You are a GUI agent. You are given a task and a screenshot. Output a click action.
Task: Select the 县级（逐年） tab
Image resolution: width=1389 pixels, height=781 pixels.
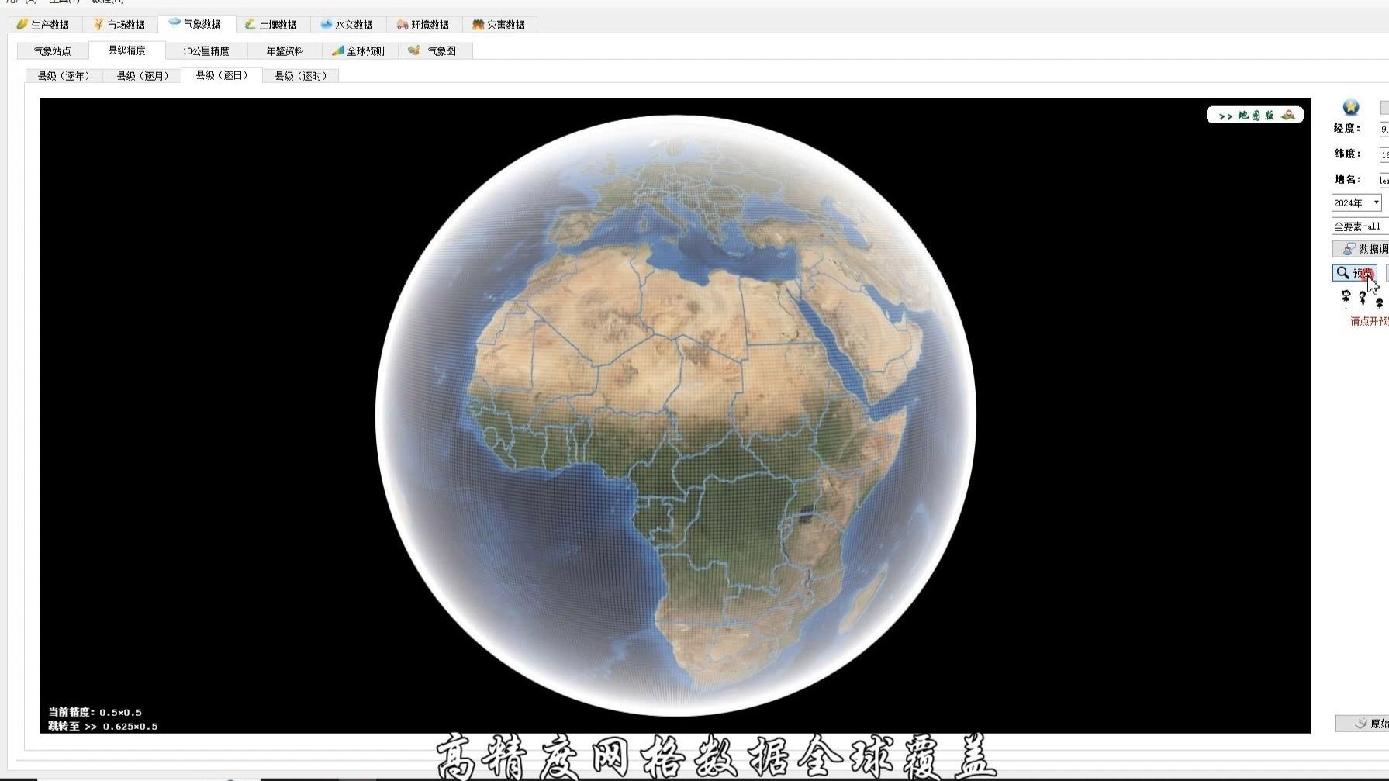(x=64, y=76)
